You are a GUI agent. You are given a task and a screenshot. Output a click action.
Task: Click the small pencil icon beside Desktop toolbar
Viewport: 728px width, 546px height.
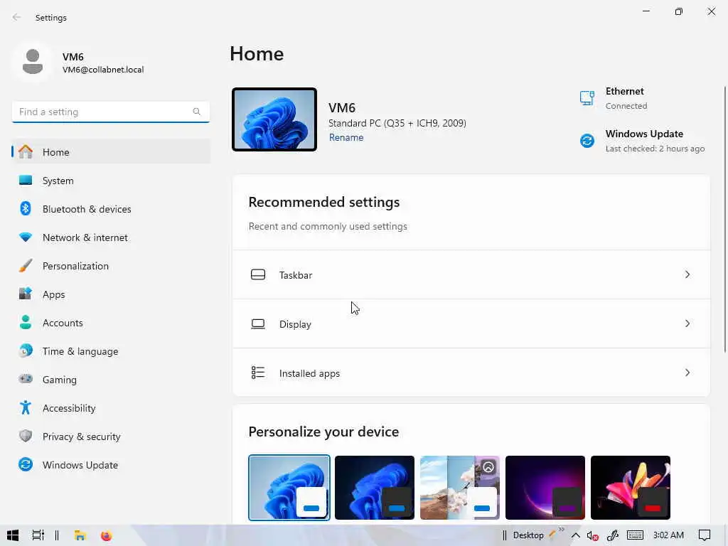552,535
